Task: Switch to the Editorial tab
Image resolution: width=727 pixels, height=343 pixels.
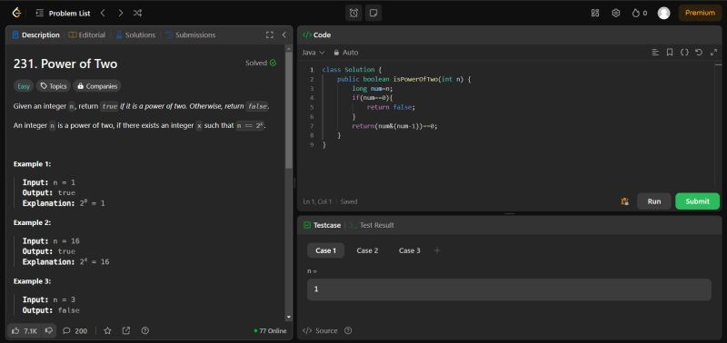Action: click(86, 34)
